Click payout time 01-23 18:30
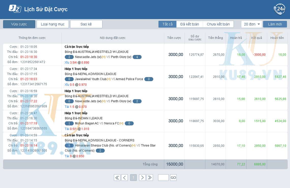This screenshot has height=188, width=290. point(29,57)
